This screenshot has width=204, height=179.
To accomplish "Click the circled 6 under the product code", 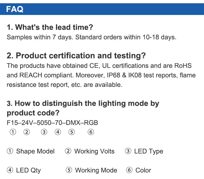I will (x=91, y=132).
